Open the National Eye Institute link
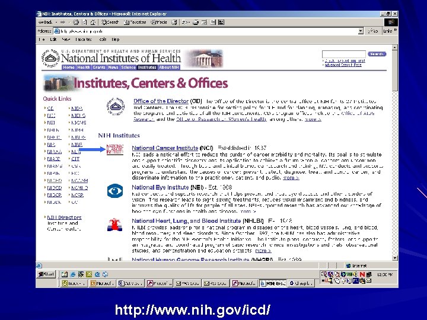Screen dimensions: 427x320 (x=160, y=187)
